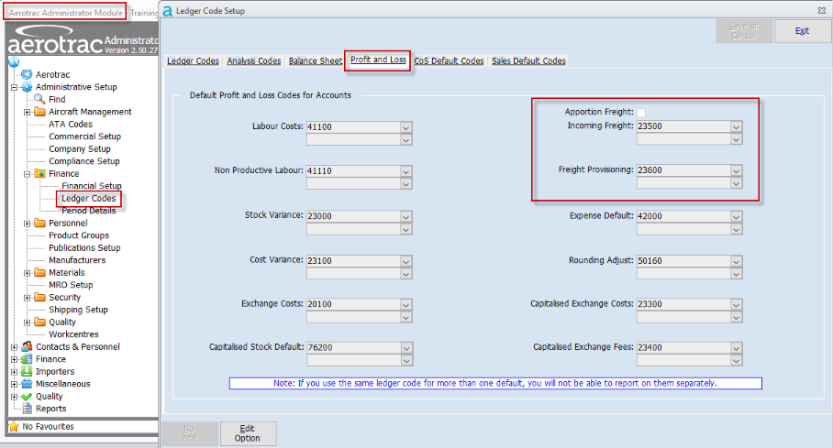Open the Rounding Adjust 50160 dropdown
This screenshot has width=833, height=448.
coord(736,261)
